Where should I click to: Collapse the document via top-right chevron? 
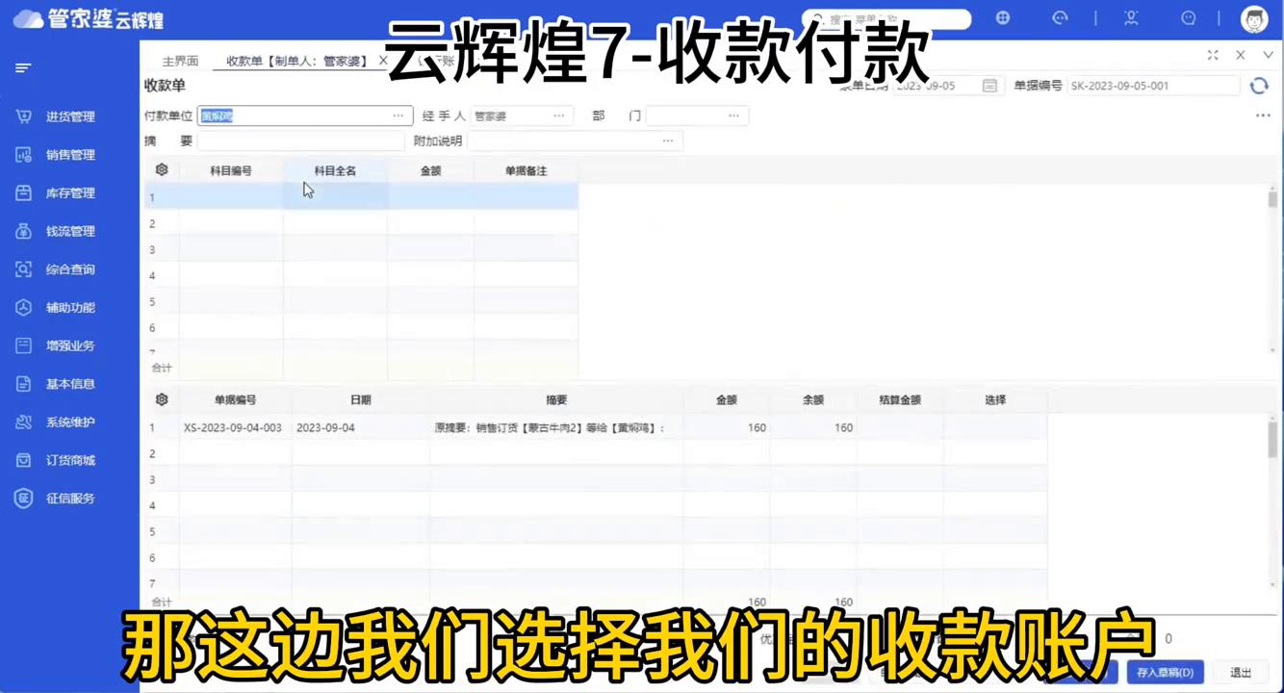click(x=1268, y=55)
